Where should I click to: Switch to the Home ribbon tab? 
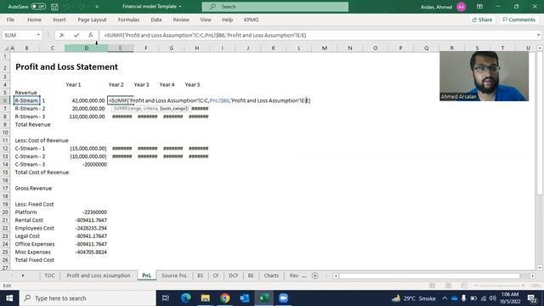coord(34,20)
